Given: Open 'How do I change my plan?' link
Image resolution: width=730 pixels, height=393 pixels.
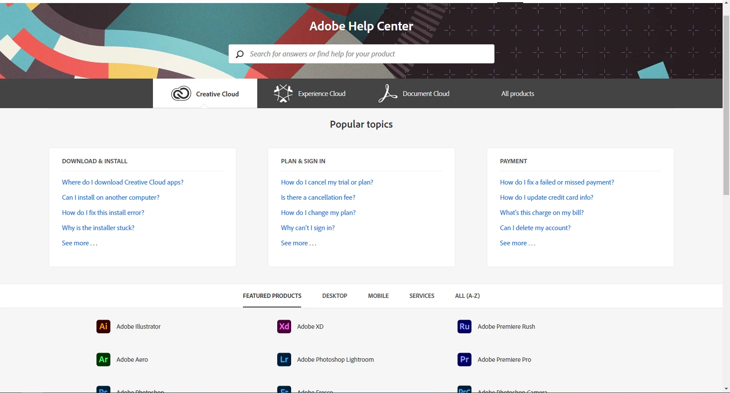Looking at the screenshot, I should coord(318,213).
